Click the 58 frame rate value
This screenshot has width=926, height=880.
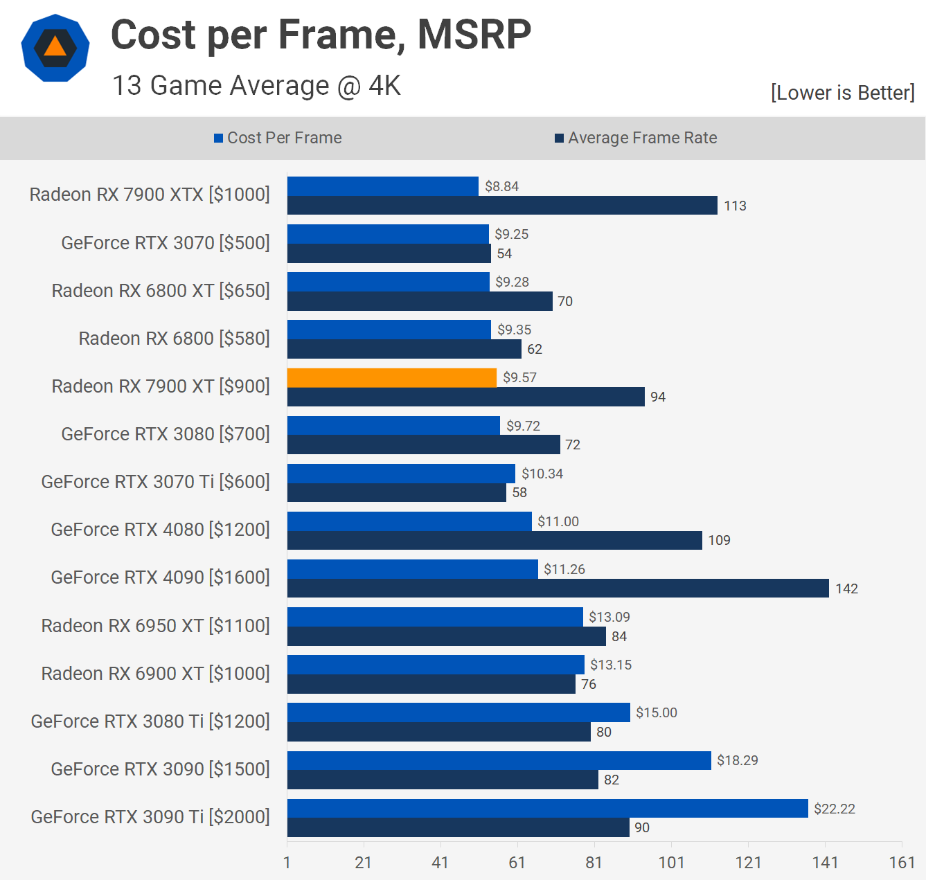[519, 492]
